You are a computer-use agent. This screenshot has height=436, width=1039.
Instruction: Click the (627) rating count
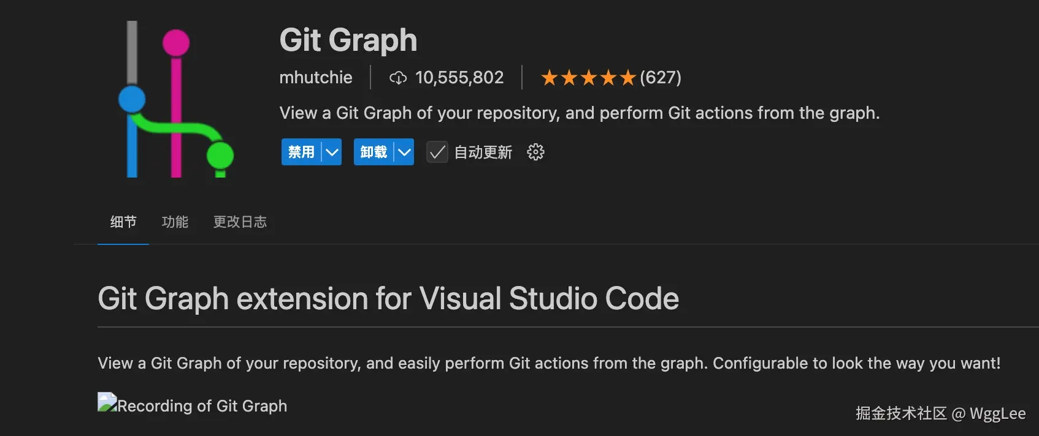coord(661,78)
